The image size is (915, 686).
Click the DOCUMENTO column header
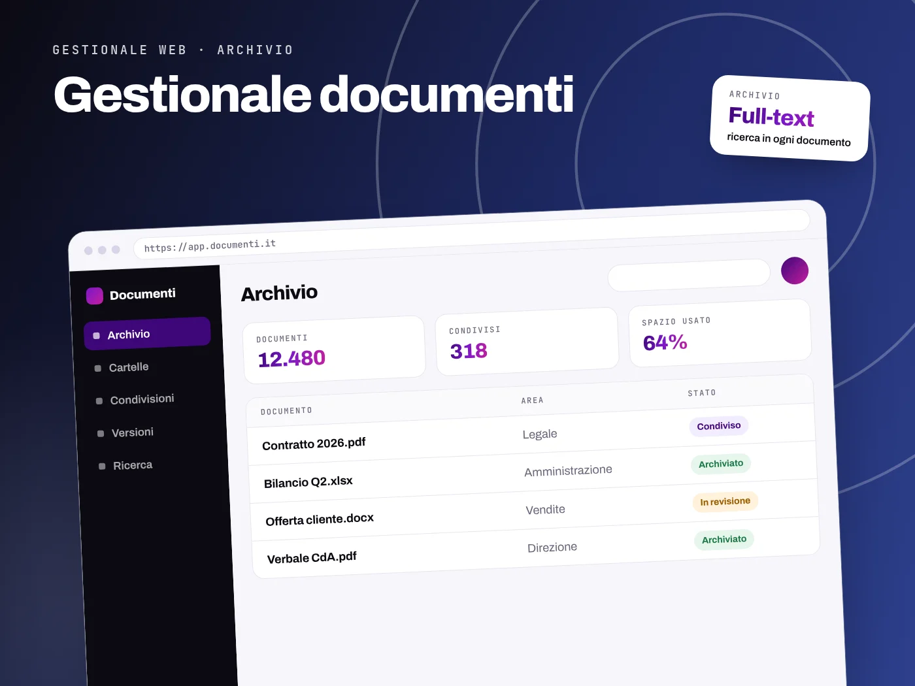tap(286, 411)
